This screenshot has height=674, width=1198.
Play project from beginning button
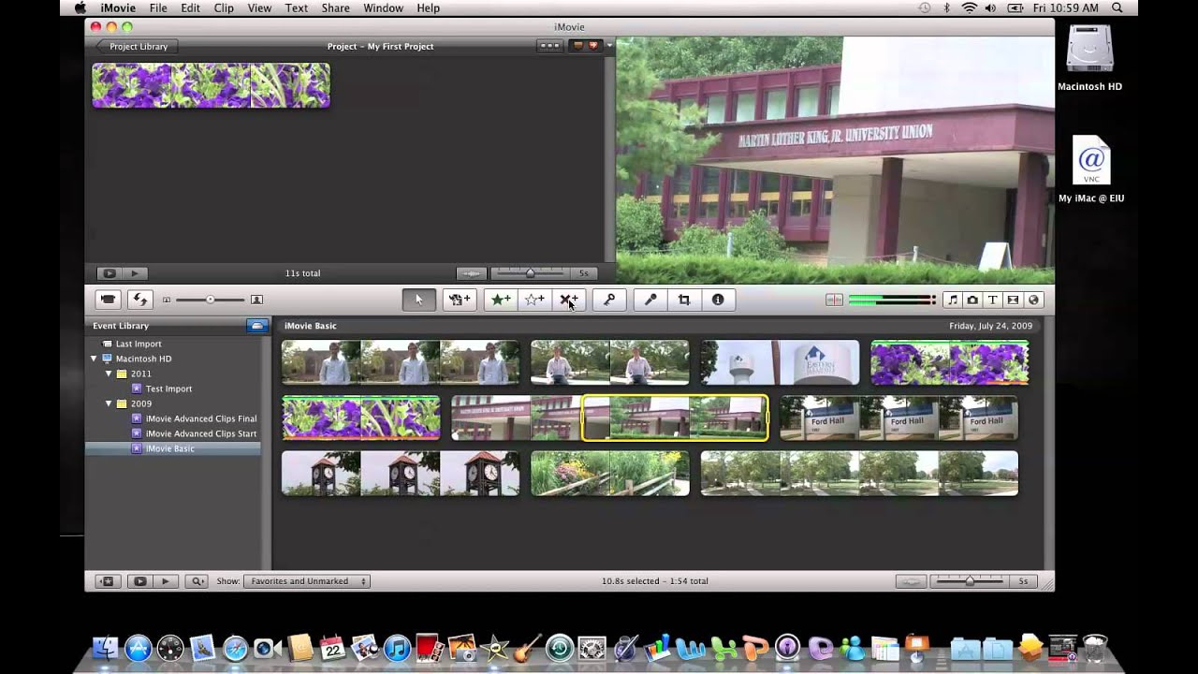pyautogui.click(x=134, y=273)
